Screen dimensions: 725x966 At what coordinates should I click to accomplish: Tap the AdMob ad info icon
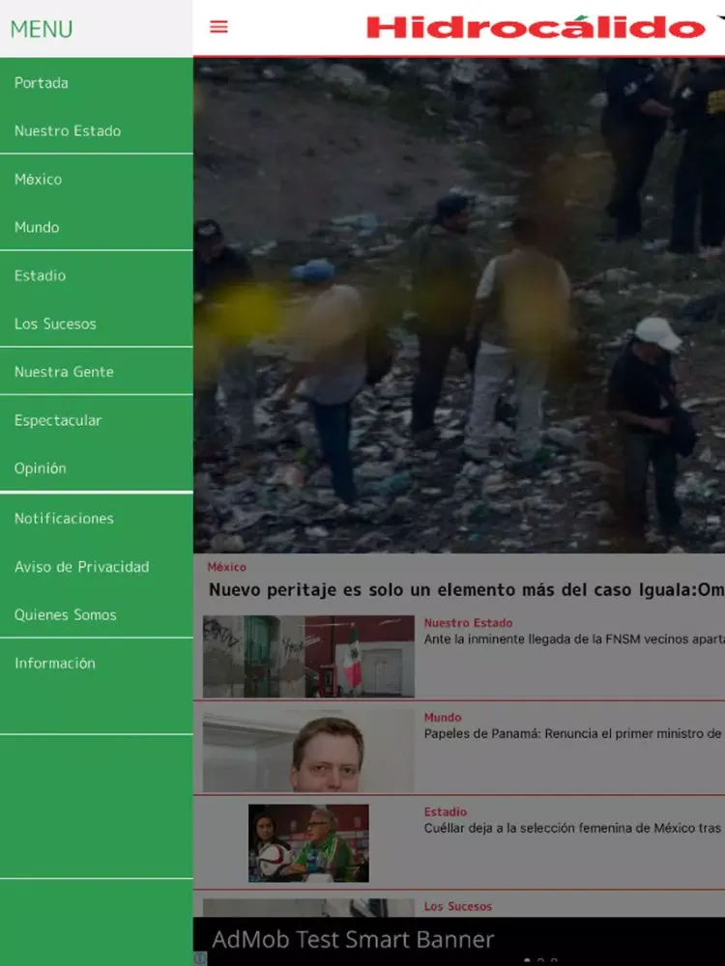point(200,958)
